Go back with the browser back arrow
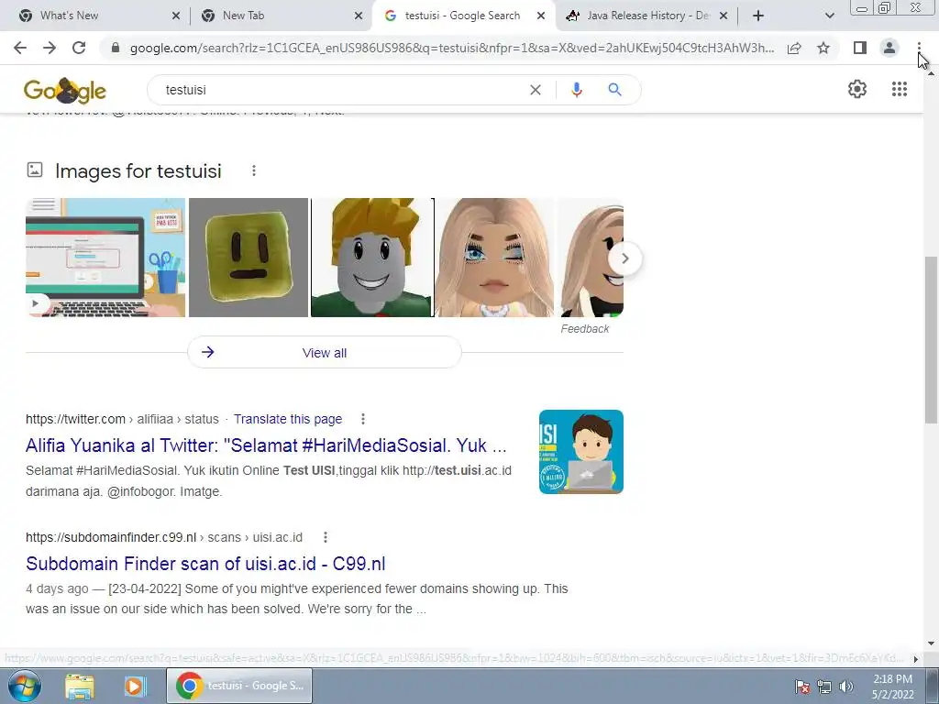Image resolution: width=939 pixels, height=704 pixels. coord(20,48)
